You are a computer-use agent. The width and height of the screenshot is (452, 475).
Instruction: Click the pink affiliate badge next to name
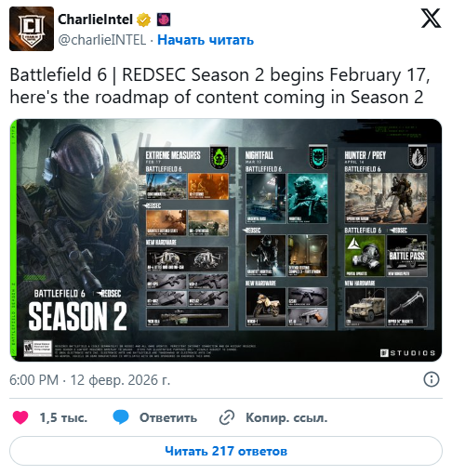(x=164, y=20)
